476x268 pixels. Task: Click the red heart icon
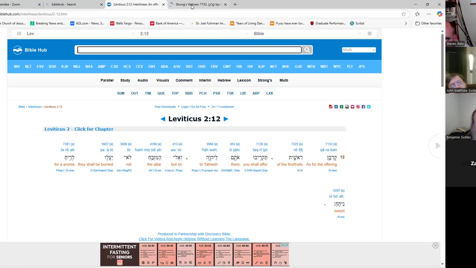[353, 107]
